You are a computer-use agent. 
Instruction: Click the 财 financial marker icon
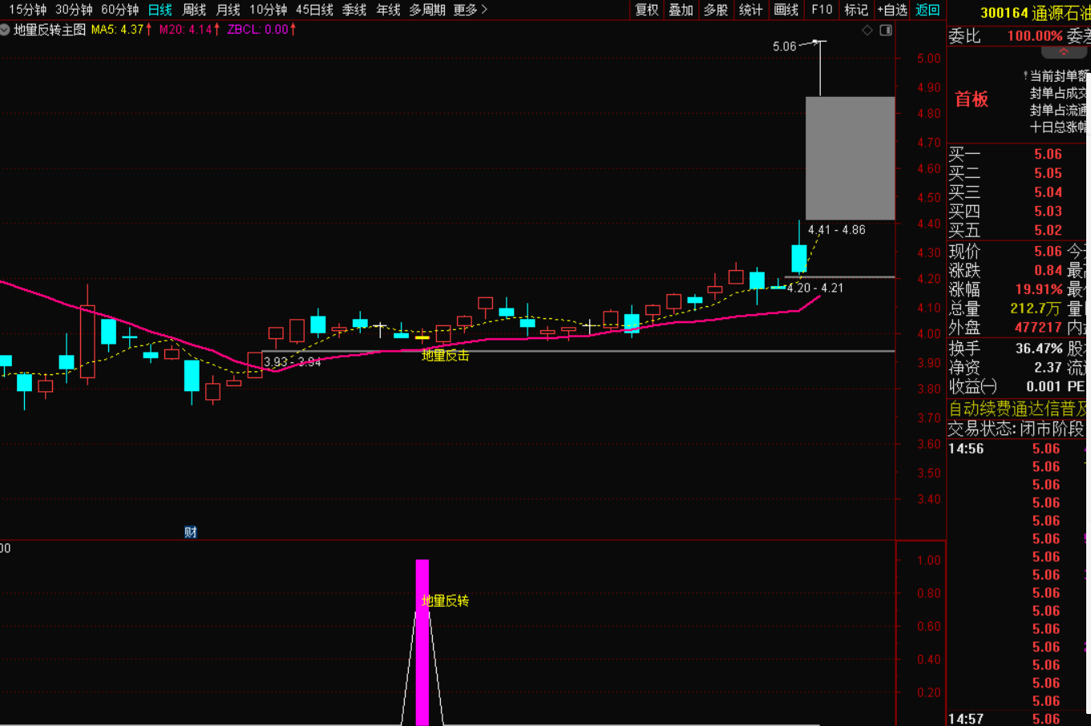click(190, 532)
